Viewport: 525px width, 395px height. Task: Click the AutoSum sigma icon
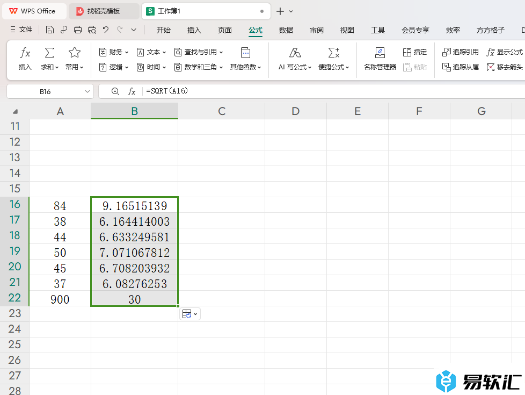(49, 53)
